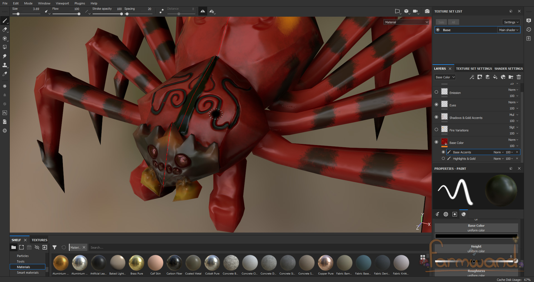The width and height of the screenshot is (534, 282).
Task: Select the Smudge tool
Action: (x=5, y=56)
